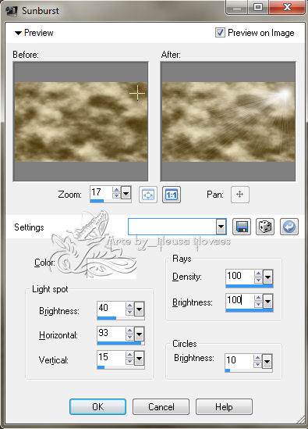Collapse the Preview section triangle
308x429 pixels.
tap(18, 33)
